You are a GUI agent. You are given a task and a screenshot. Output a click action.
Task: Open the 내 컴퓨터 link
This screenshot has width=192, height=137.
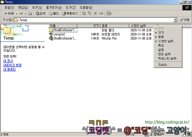(9, 70)
